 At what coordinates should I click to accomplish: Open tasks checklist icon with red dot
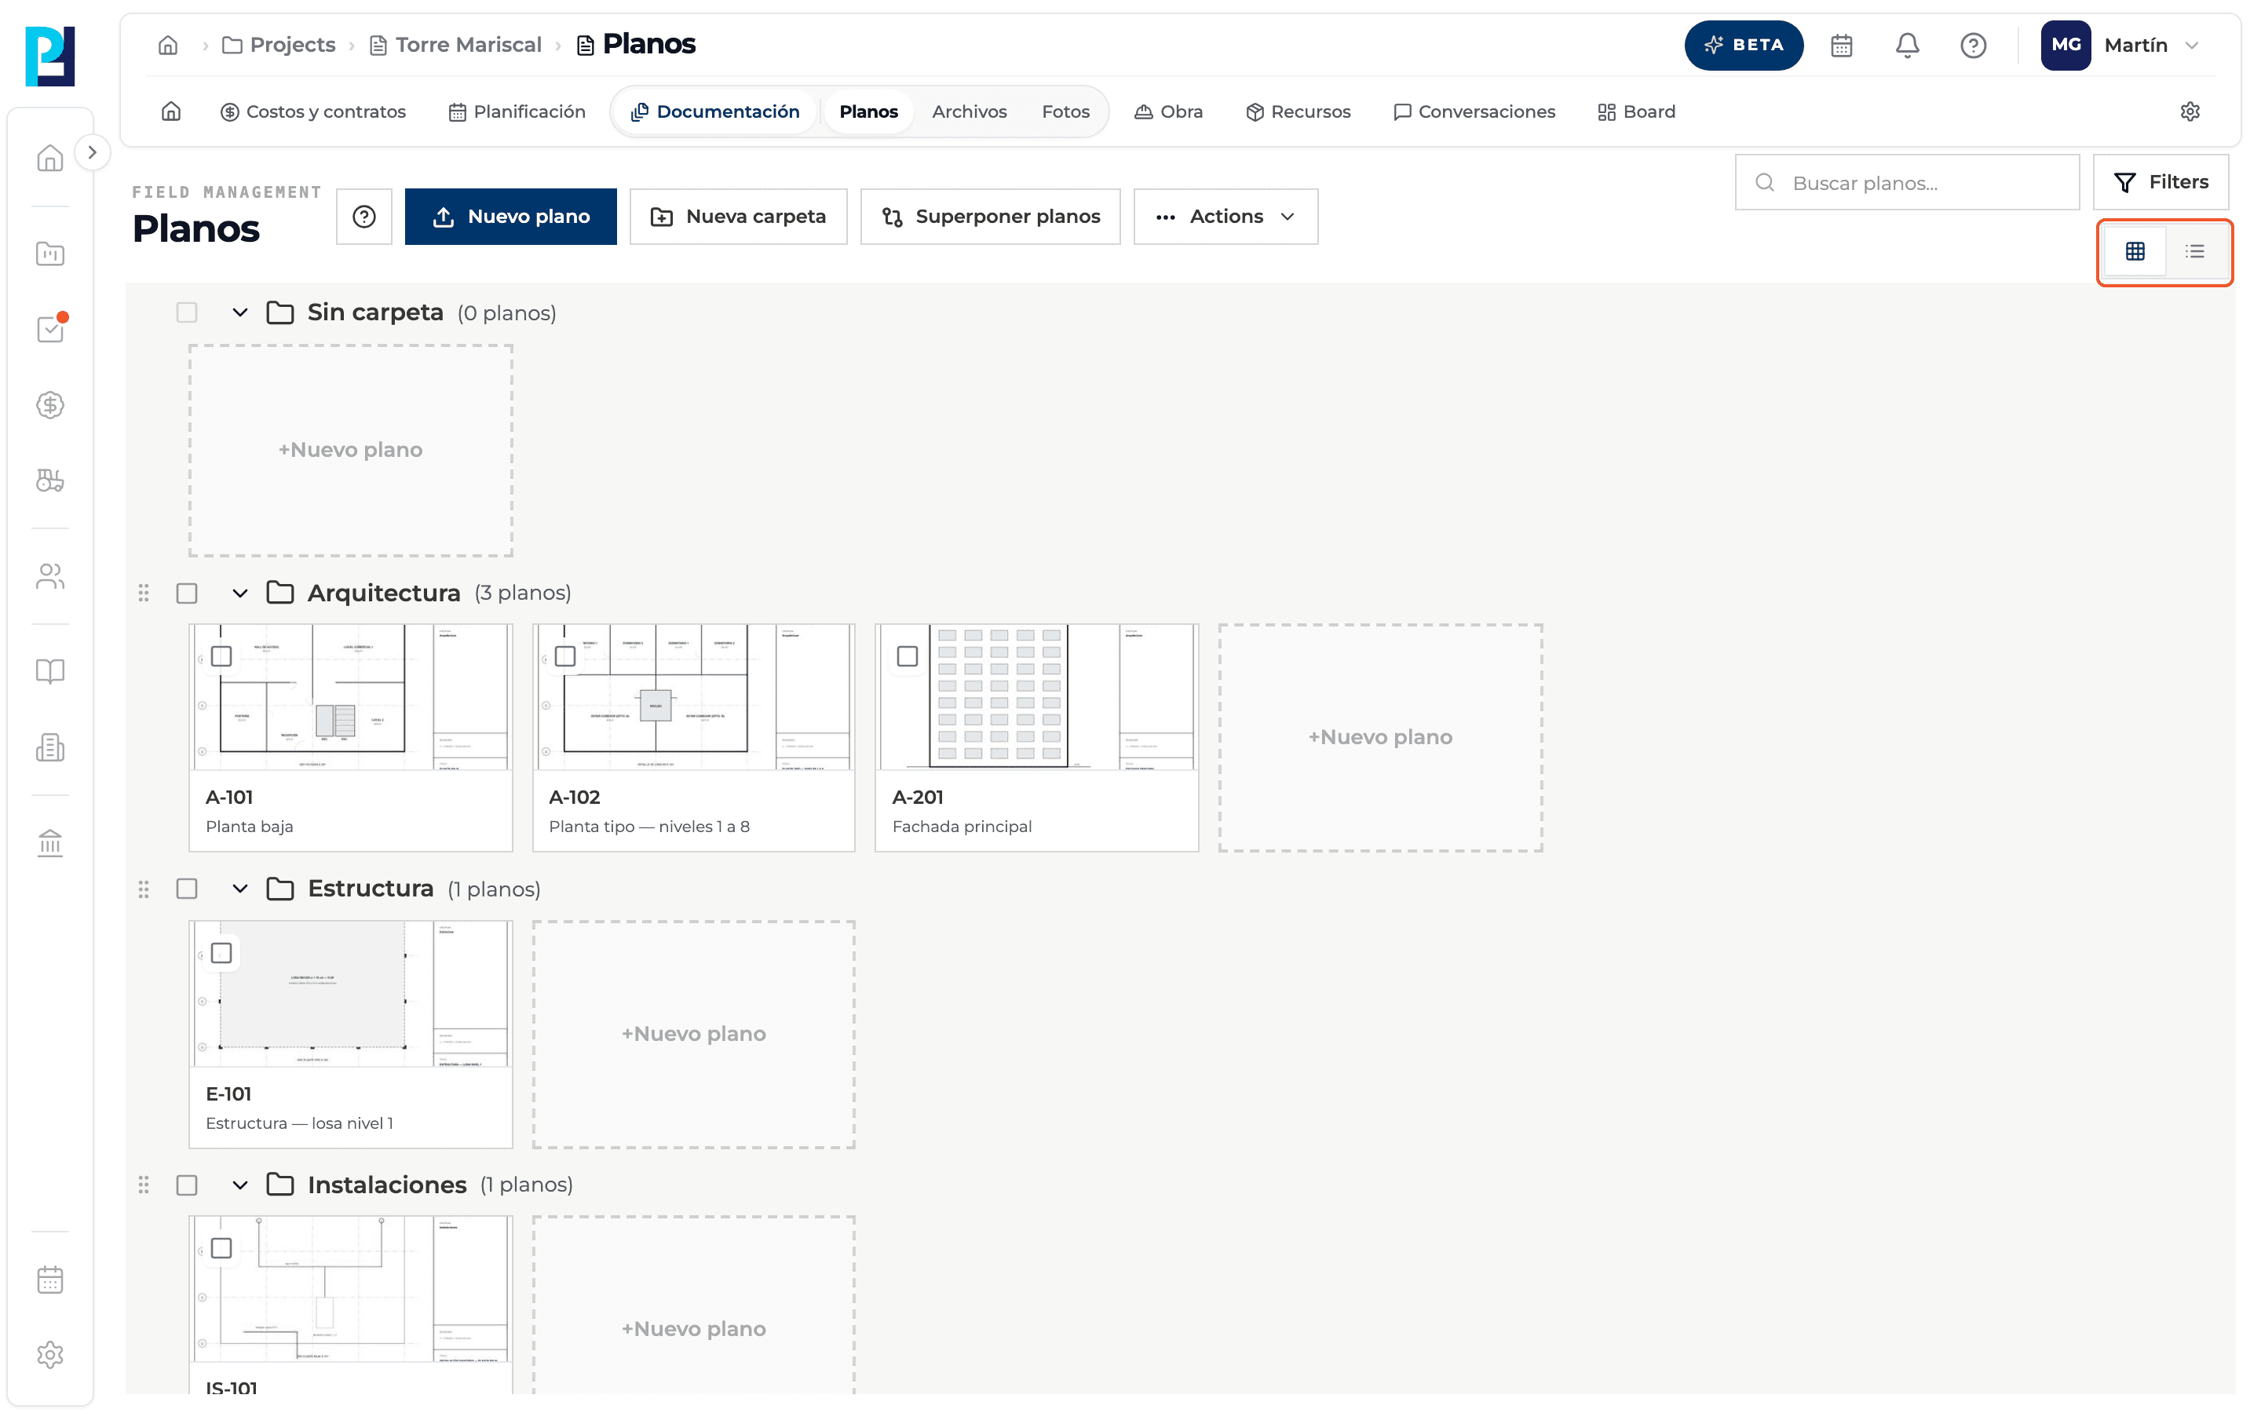50,328
